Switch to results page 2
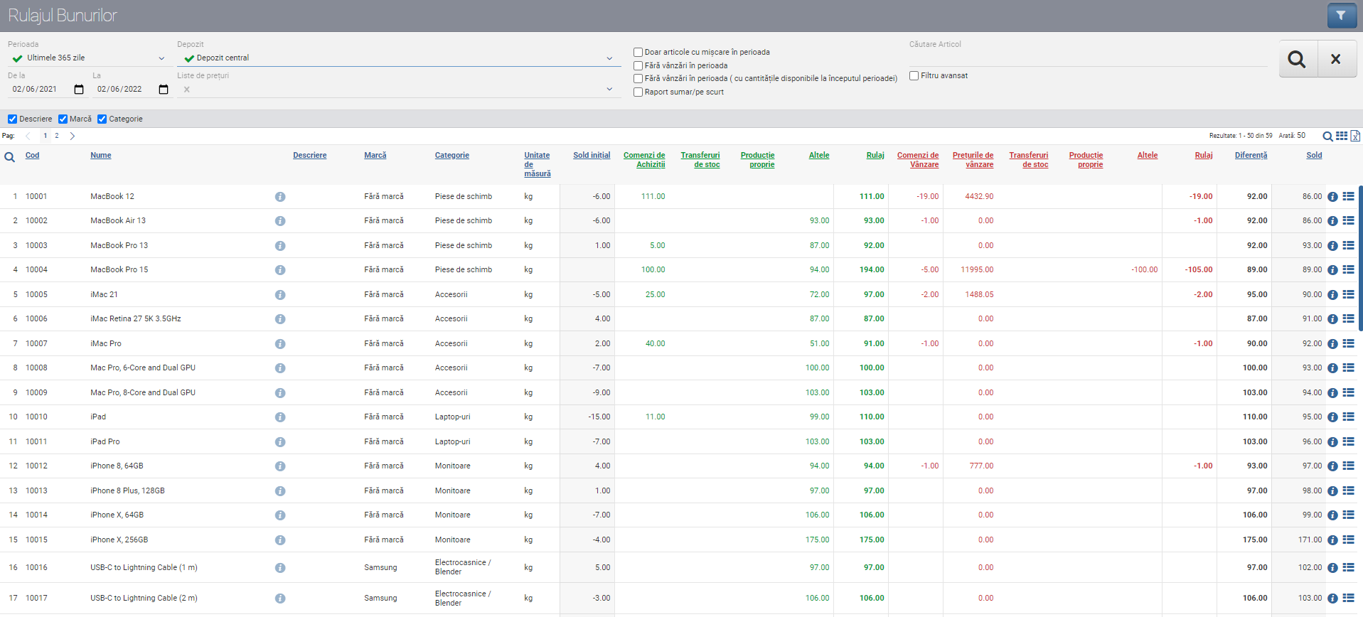 click(57, 136)
